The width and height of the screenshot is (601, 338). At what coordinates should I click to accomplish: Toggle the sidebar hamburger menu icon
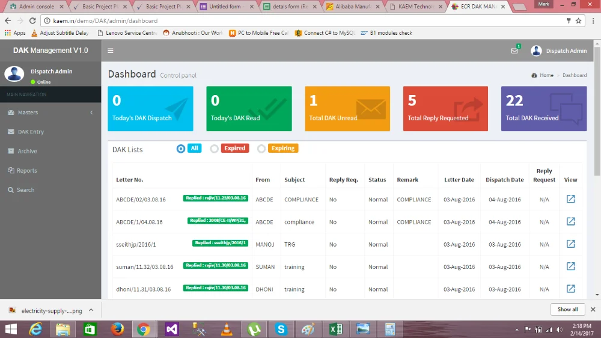coord(111,51)
